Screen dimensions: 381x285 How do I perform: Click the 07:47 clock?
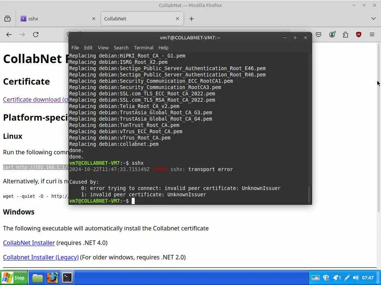click(x=368, y=278)
